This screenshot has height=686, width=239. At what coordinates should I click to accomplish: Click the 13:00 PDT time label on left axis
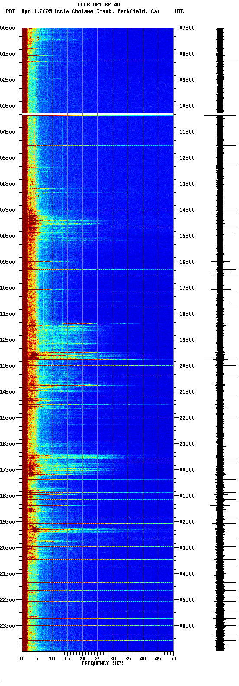pyautogui.click(x=7, y=366)
